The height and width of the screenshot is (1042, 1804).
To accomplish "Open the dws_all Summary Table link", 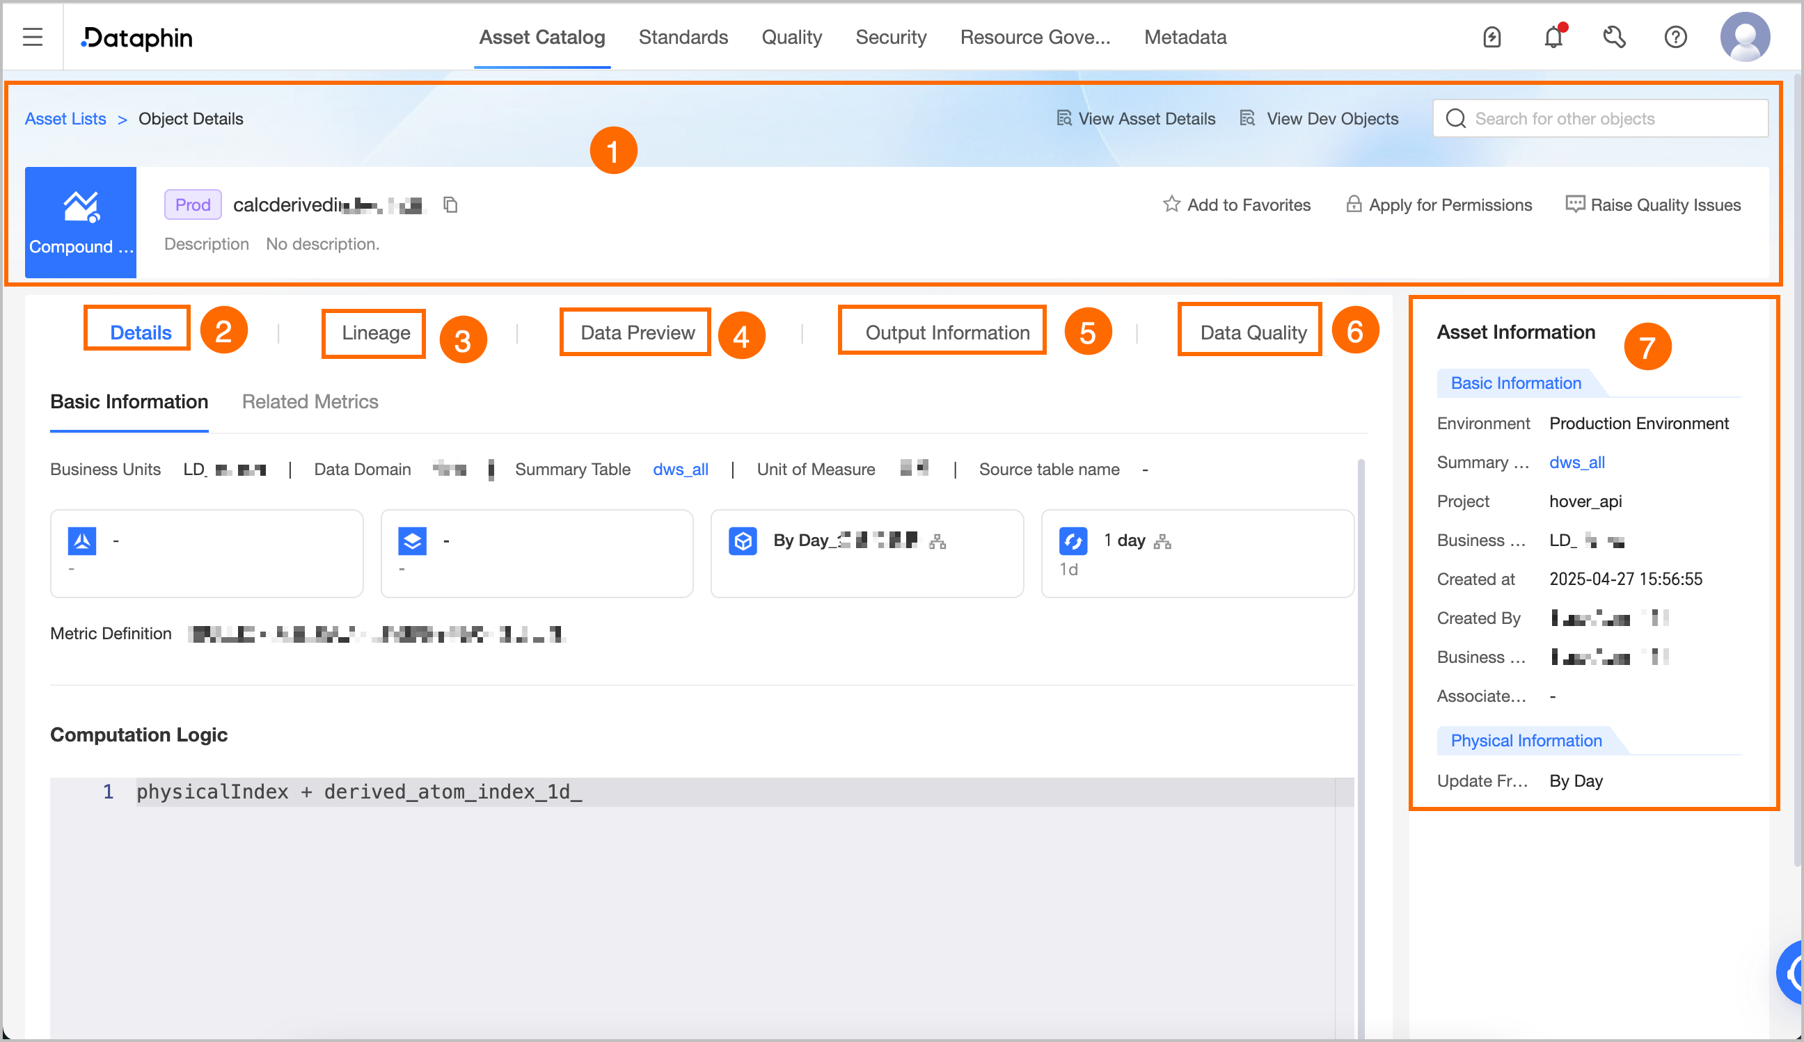I will [x=681, y=470].
